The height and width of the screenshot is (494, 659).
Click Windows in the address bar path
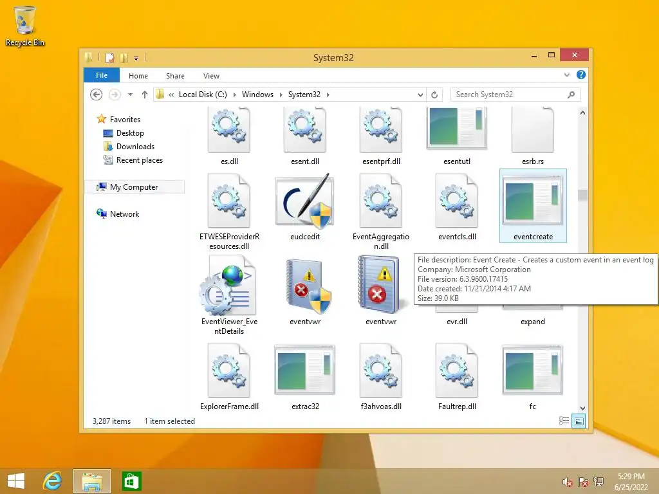(257, 95)
